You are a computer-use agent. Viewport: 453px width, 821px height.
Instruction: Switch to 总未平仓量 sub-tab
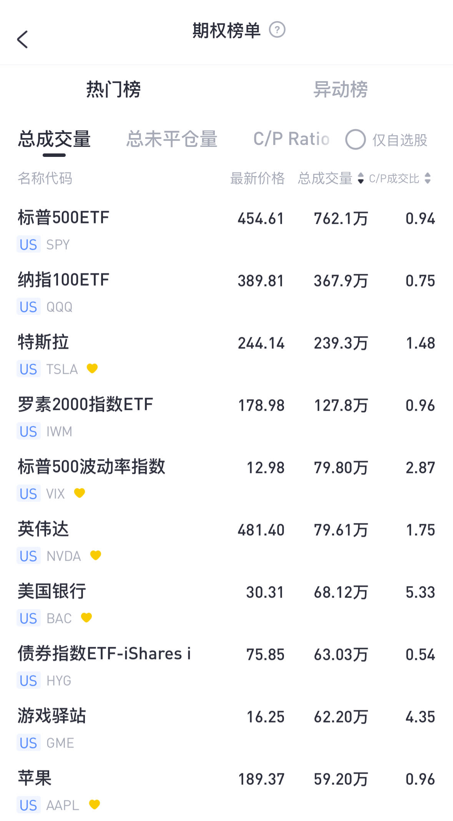172,139
